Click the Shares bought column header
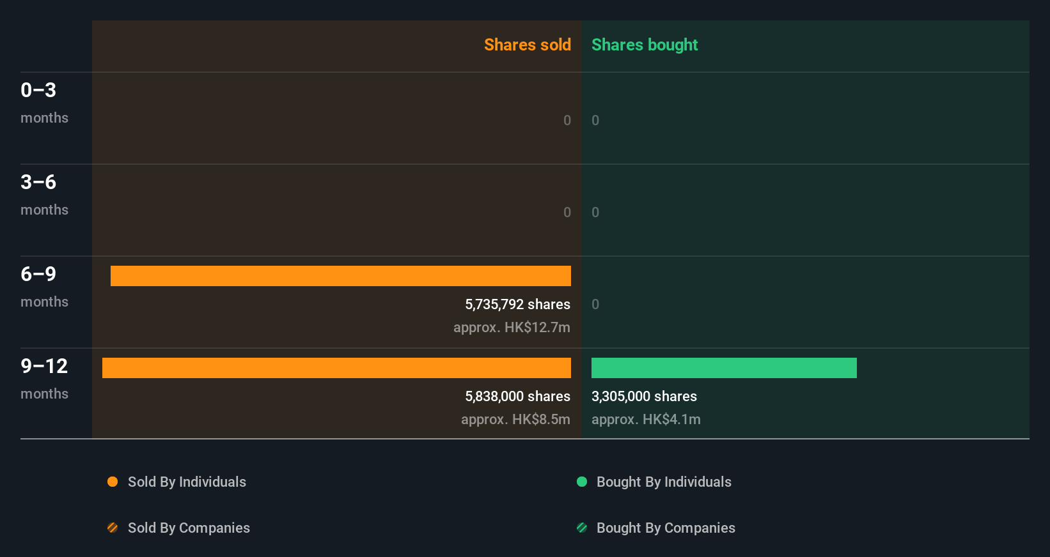The width and height of the screenshot is (1050, 557). tap(645, 45)
